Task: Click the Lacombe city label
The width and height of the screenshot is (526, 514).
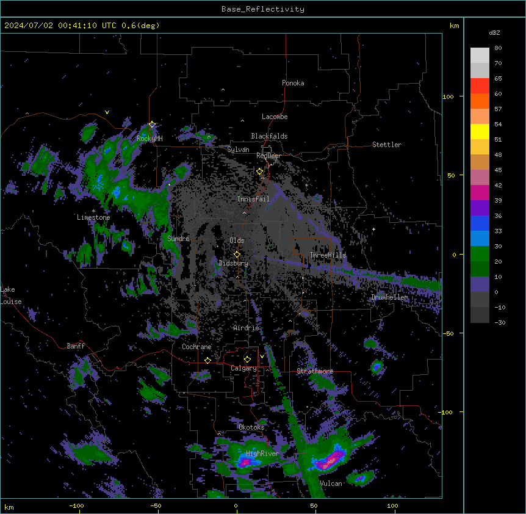Action: click(x=275, y=117)
